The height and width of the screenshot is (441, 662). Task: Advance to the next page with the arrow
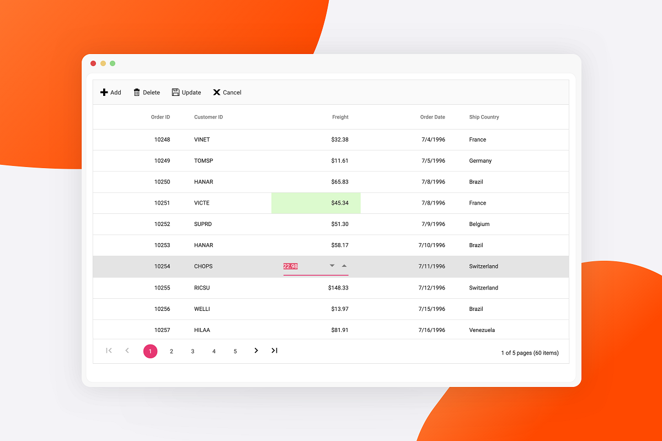coord(256,351)
